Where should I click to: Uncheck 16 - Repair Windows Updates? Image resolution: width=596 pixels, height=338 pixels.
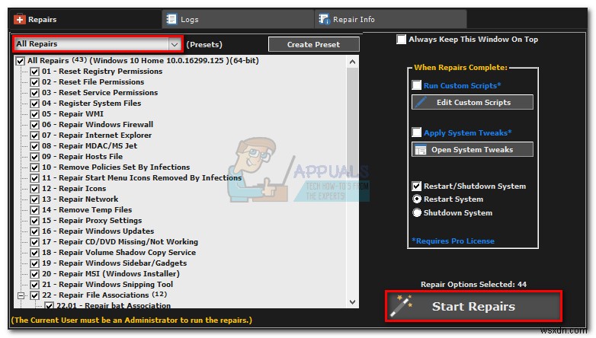pyautogui.click(x=34, y=231)
